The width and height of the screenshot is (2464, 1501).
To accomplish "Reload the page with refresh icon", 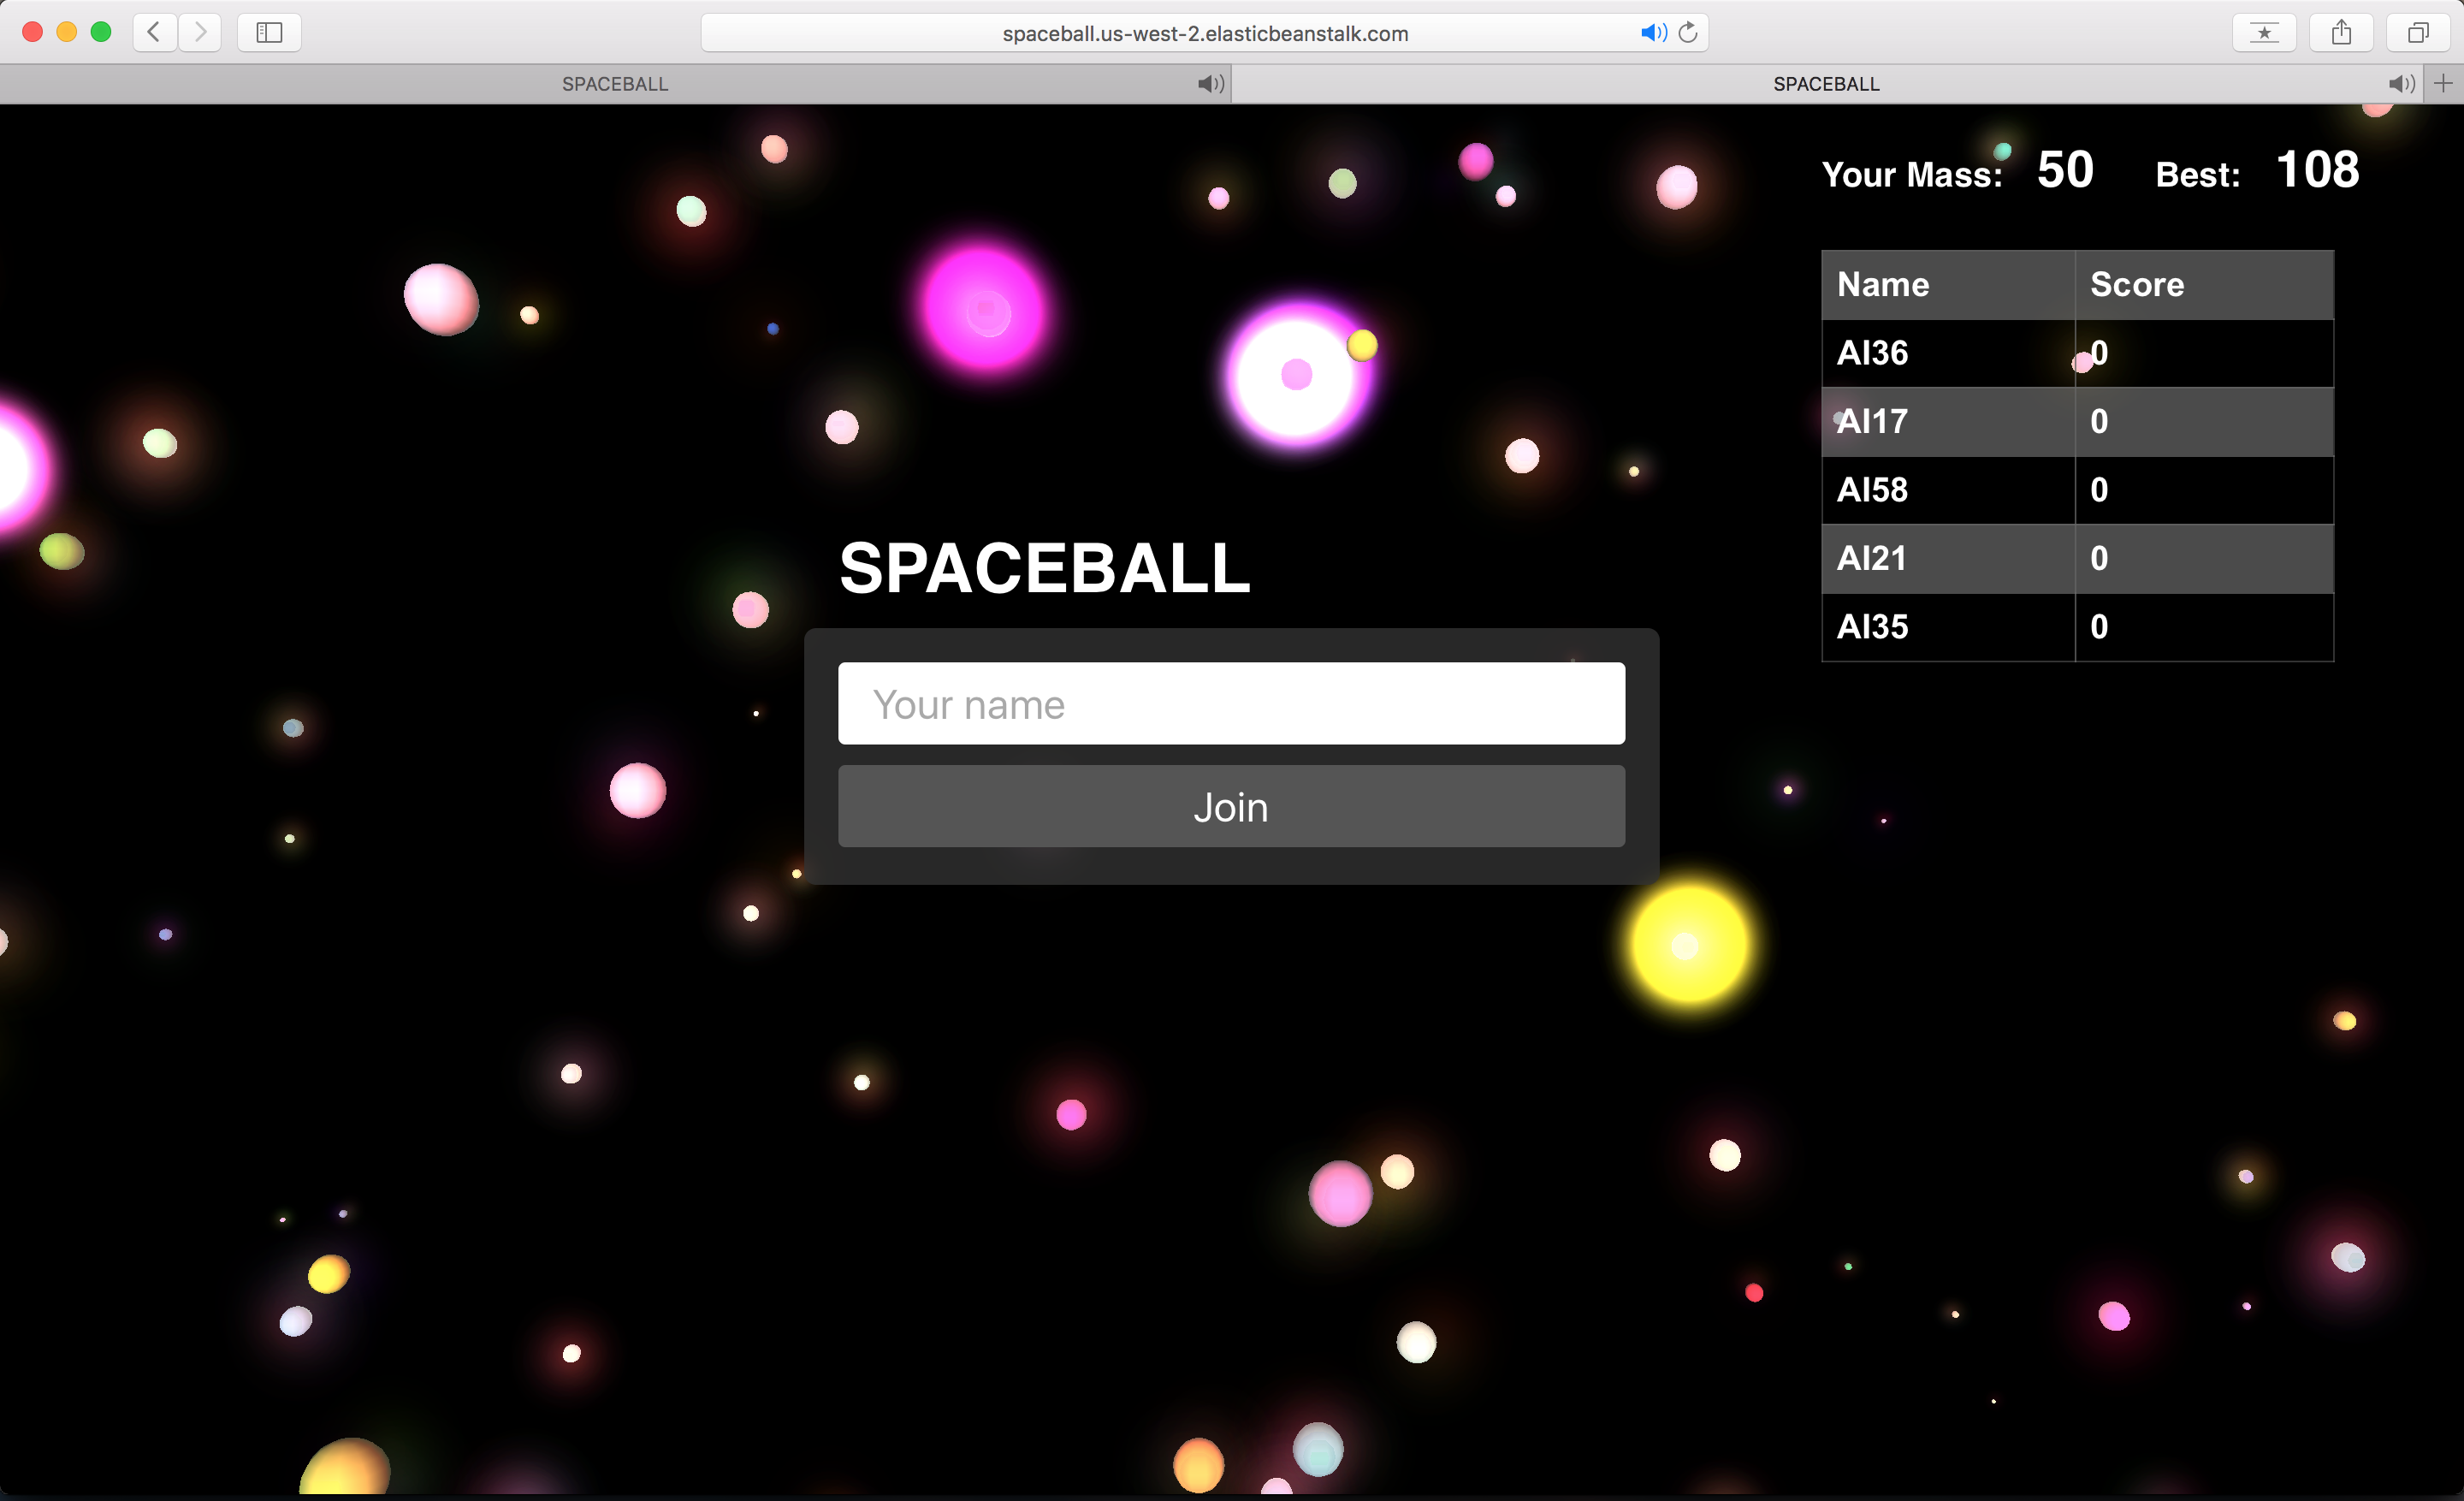I will click(x=1688, y=33).
